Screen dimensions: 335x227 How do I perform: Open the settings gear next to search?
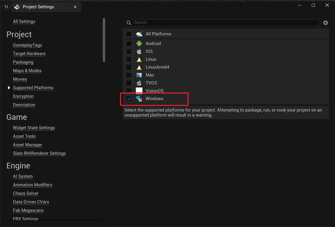325,23
